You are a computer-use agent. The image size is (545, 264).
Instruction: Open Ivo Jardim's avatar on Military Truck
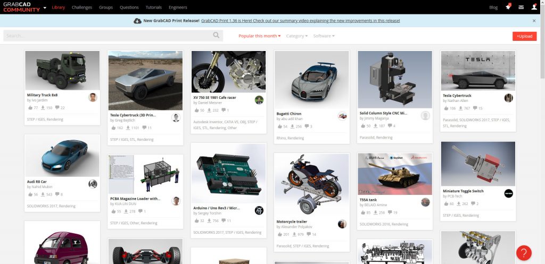pyautogui.click(x=93, y=98)
